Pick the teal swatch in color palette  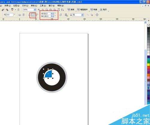pos(148,59)
